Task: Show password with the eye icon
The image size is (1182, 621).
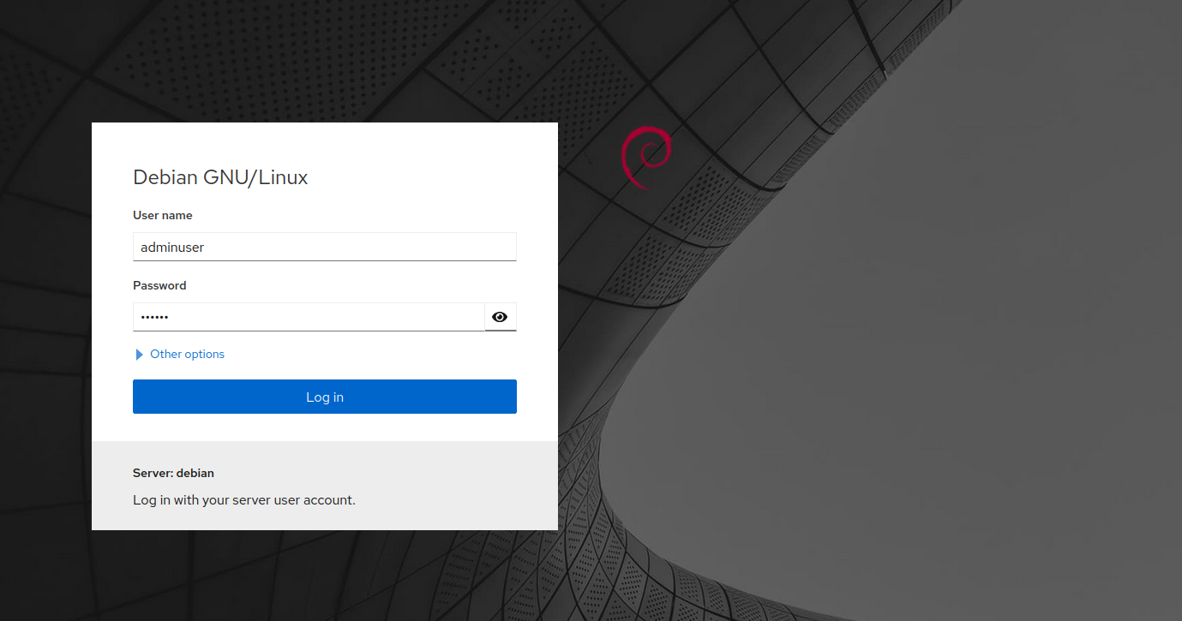Action: coord(501,317)
